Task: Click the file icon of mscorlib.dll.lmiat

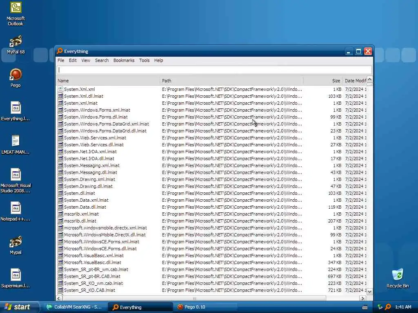Action: coord(60,221)
